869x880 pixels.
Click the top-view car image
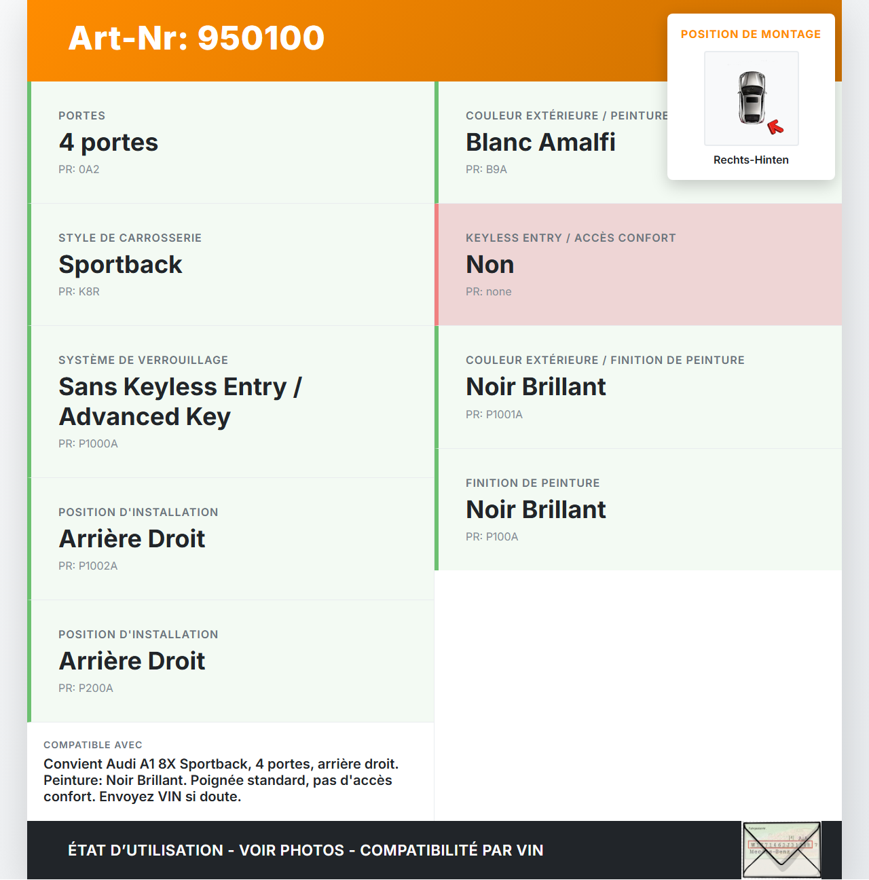[752, 98]
